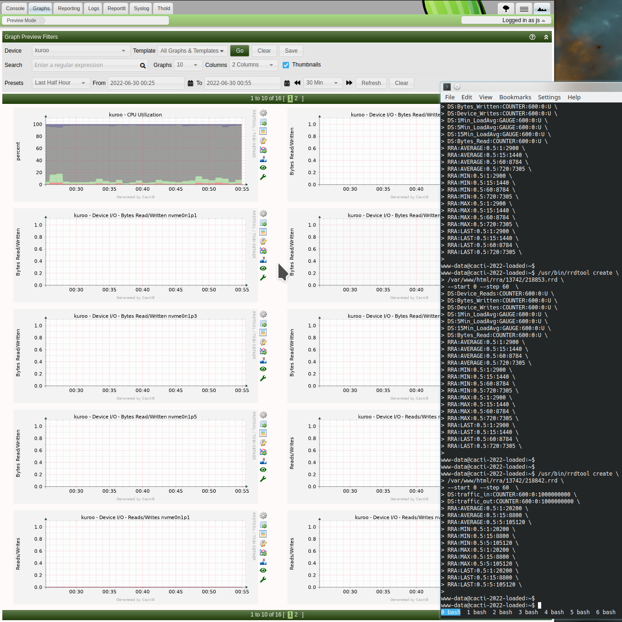Viewport: 622px width, 622px height.
Task: Click the Go button
Action: [x=240, y=51]
